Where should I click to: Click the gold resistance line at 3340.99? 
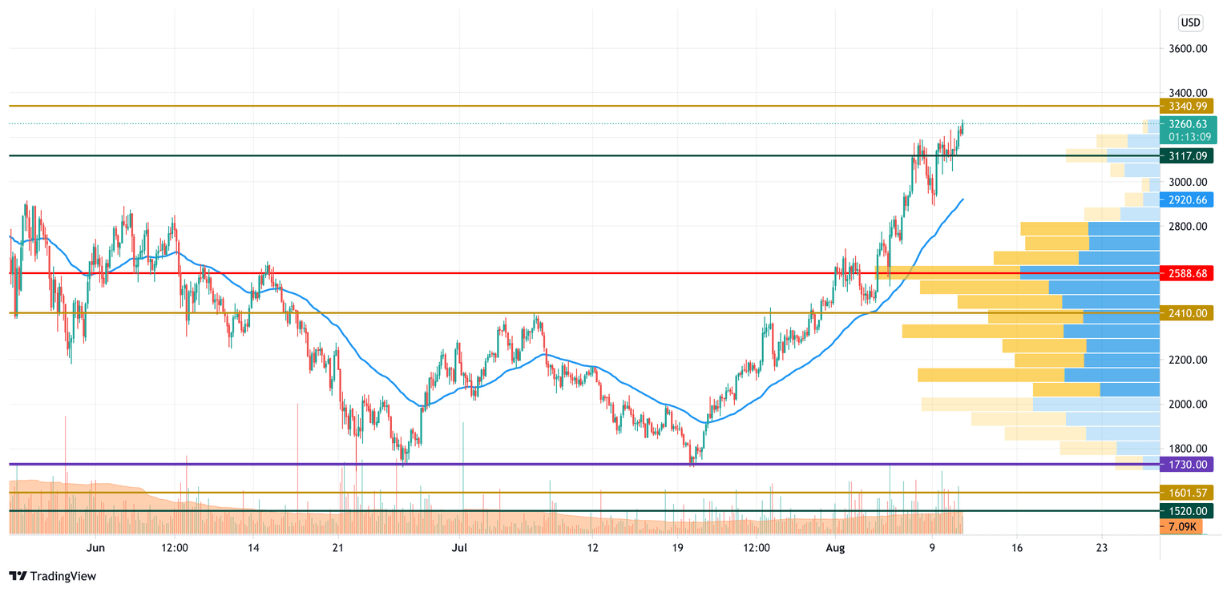point(561,105)
